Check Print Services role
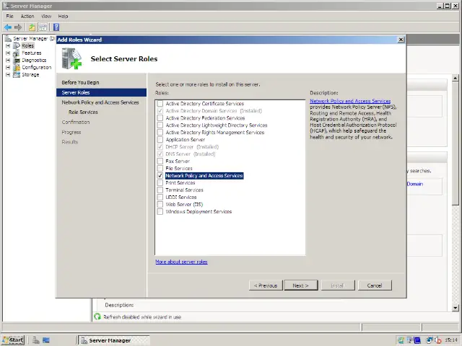 tap(160, 182)
